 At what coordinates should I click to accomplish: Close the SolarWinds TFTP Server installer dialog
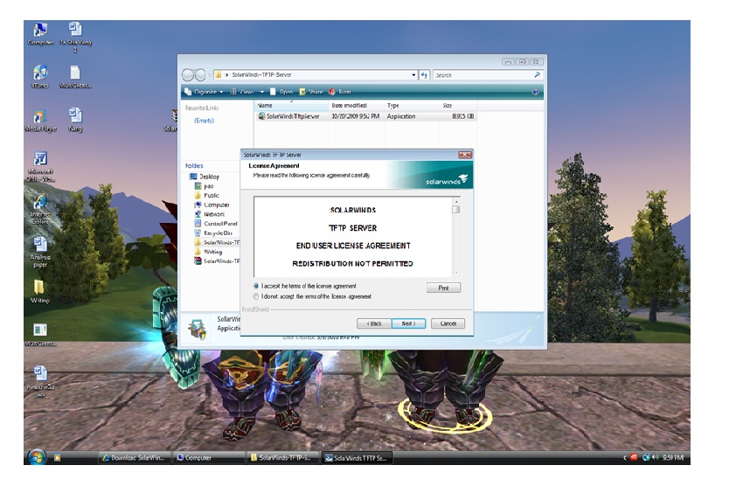(x=465, y=155)
